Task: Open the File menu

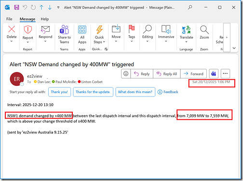Action: tap(9, 19)
